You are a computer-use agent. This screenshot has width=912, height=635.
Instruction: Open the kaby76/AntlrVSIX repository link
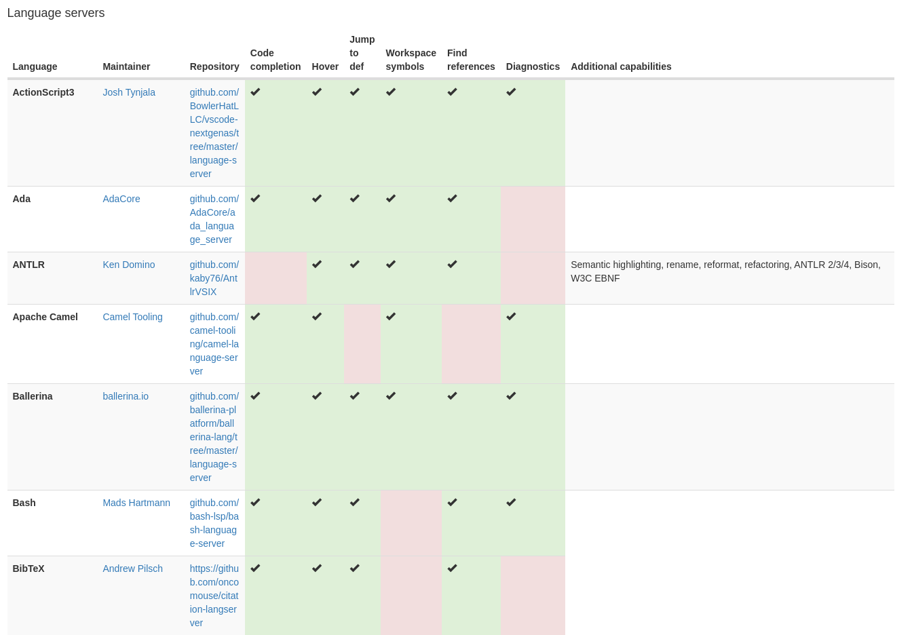pyautogui.click(x=214, y=278)
